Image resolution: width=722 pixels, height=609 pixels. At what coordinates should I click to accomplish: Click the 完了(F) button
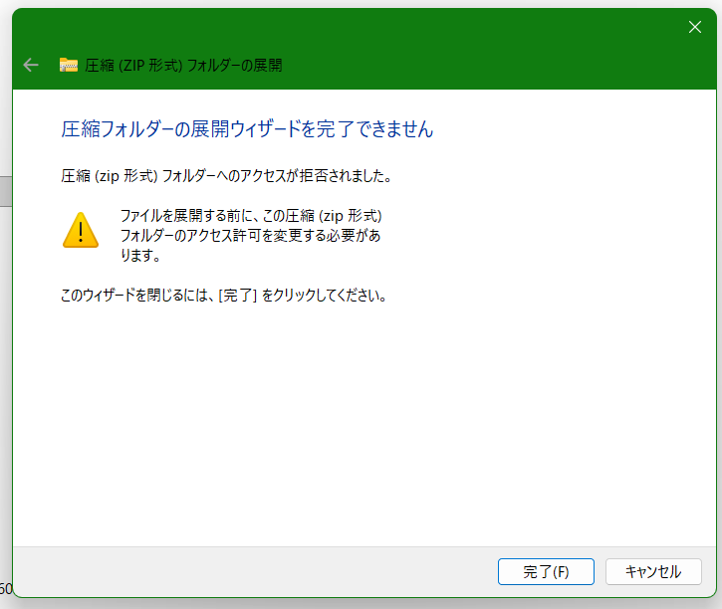(546, 572)
